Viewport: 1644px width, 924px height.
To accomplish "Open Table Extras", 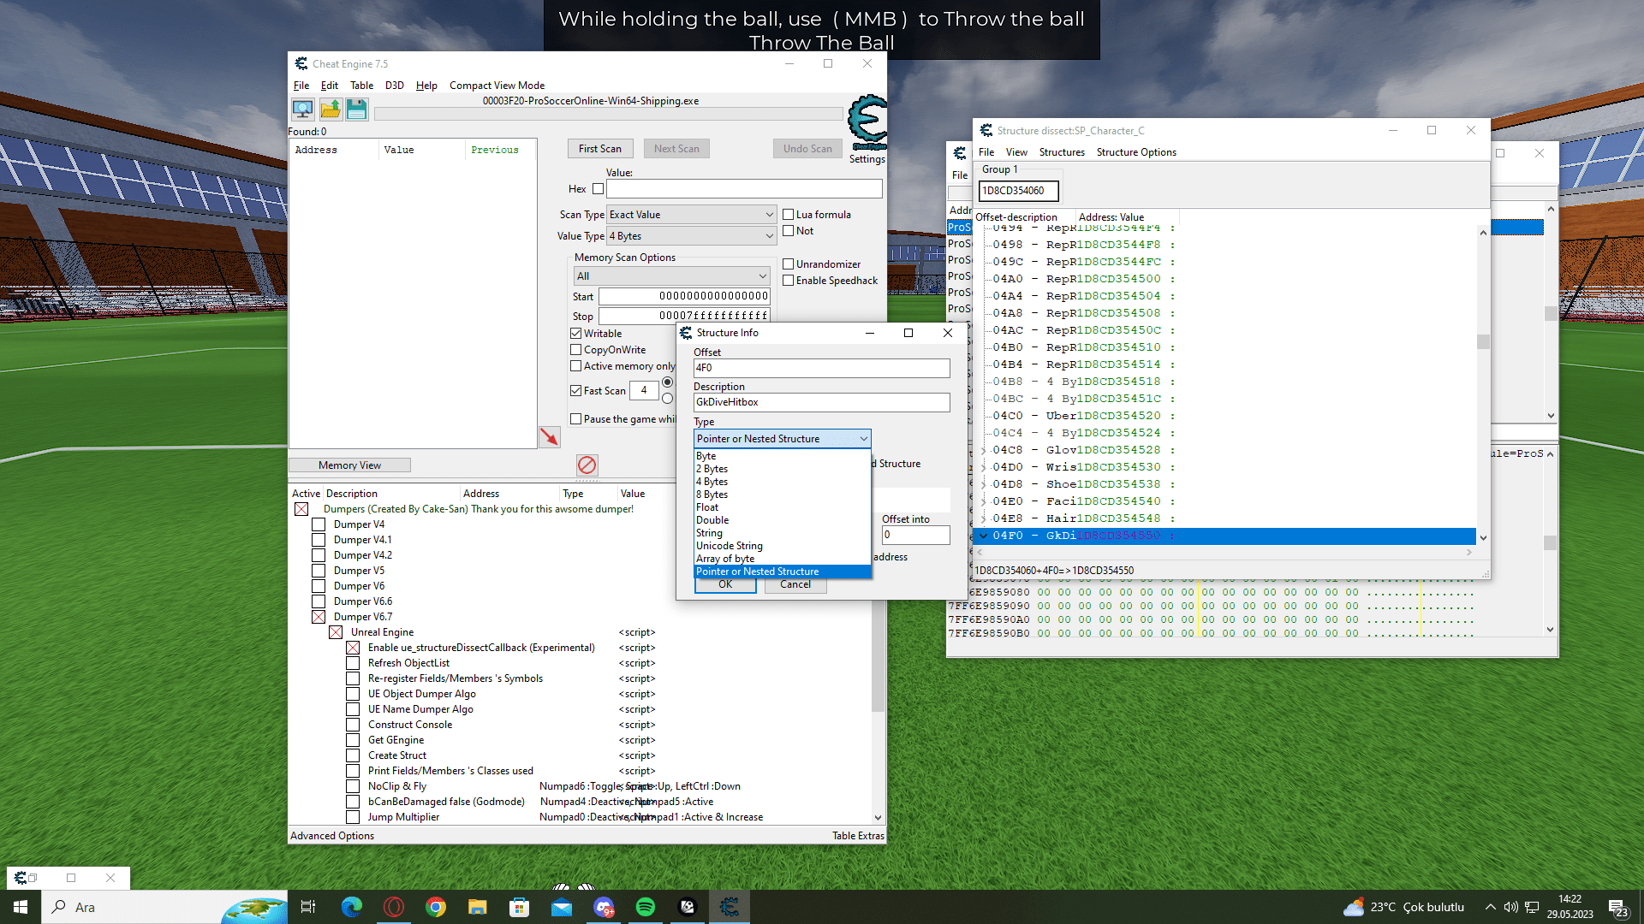I will pyautogui.click(x=858, y=836).
